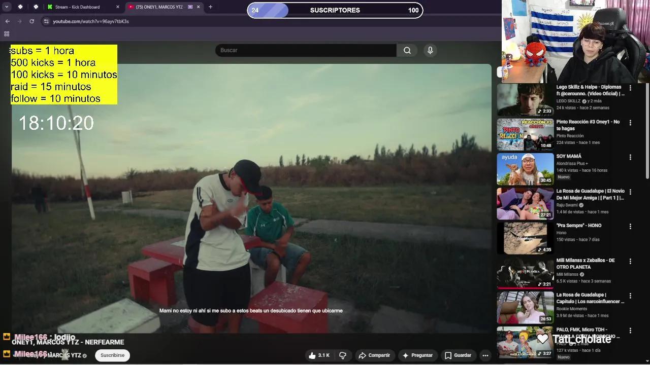Open options for Lego Skillz Diplomas video
650x365 pixels.
pyautogui.click(x=630, y=88)
